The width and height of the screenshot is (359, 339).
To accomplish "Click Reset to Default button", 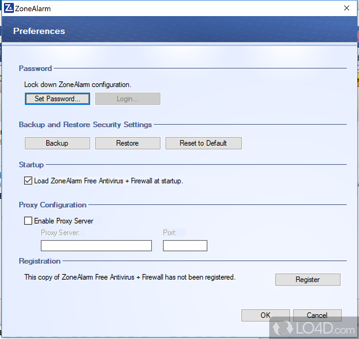I will tap(203, 143).
